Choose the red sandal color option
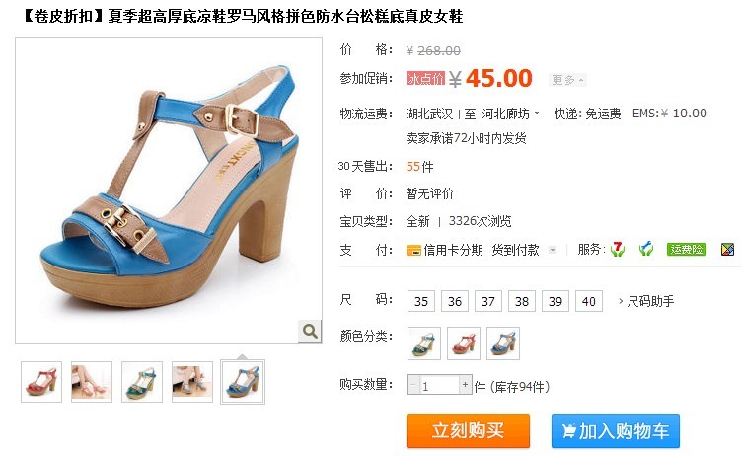741x456 pixels. point(464,343)
